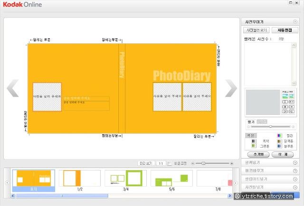Go to the previous page with the left arrow
Image resolution: width=304 pixels, height=206 pixels.
(13, 88)
